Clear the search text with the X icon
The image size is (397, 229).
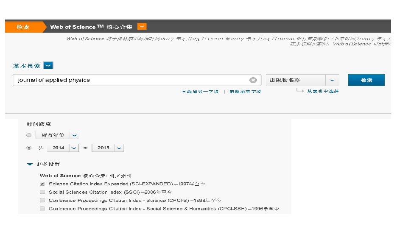[253, 80]
